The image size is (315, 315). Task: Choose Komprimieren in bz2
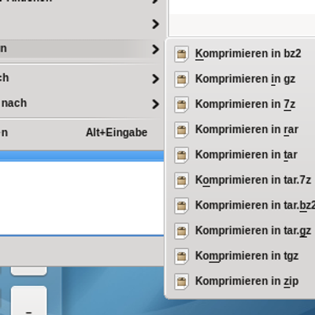pyautogui.click(x=241, y=54)
